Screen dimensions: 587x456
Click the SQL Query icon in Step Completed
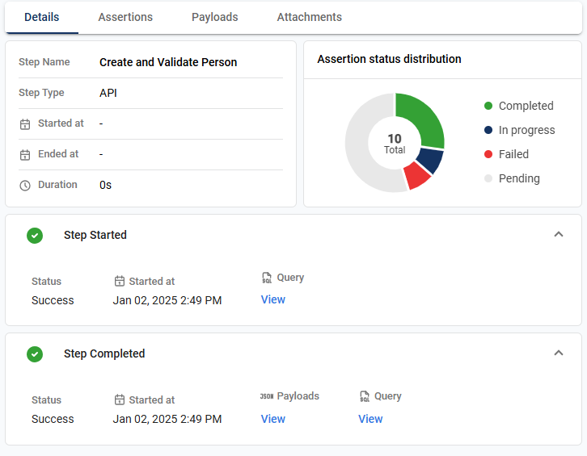coord(365,396)
